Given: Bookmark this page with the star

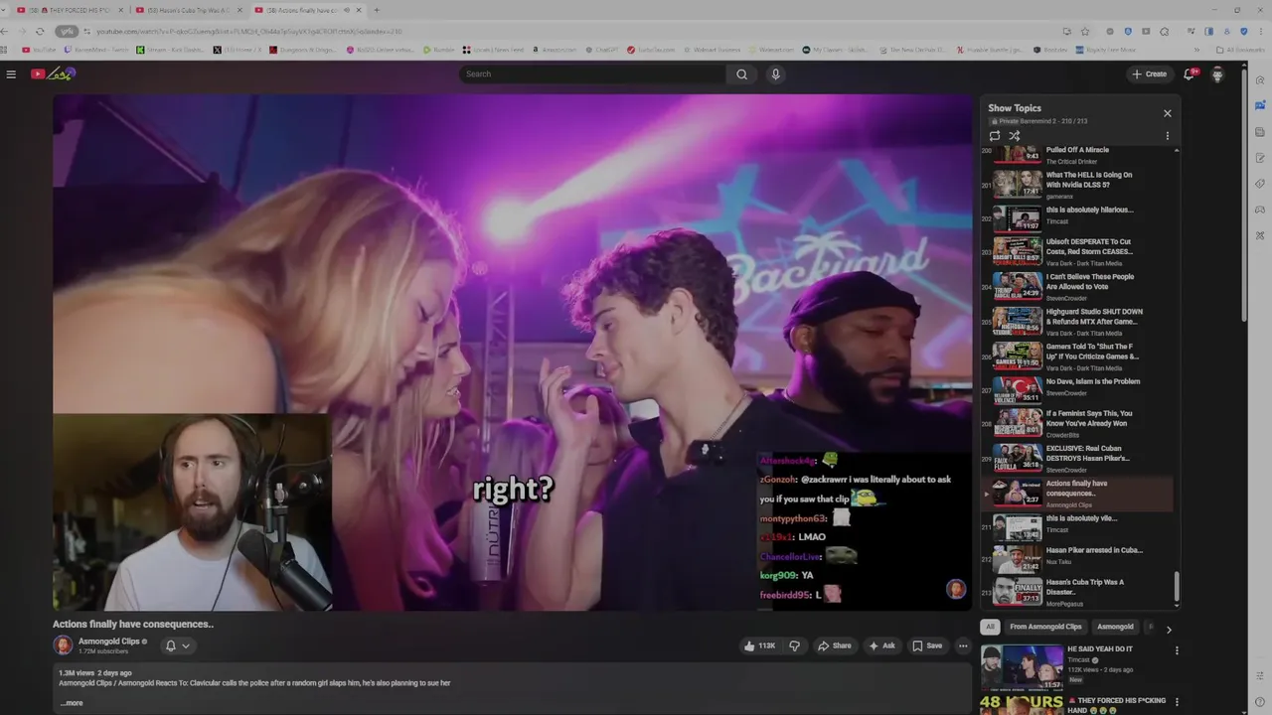Looking at the screenshot, I should click(1085, 31).
